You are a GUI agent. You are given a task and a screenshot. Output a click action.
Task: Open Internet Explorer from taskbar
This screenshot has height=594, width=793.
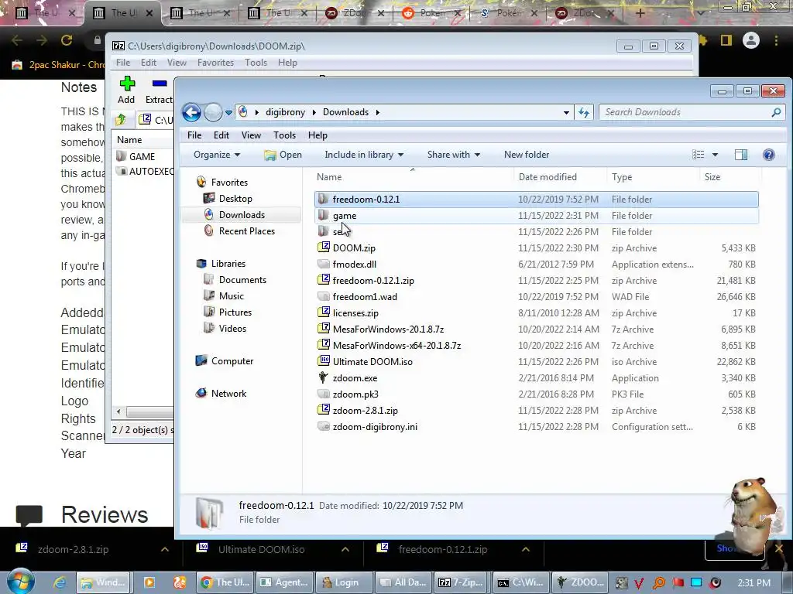coord(60,582)
